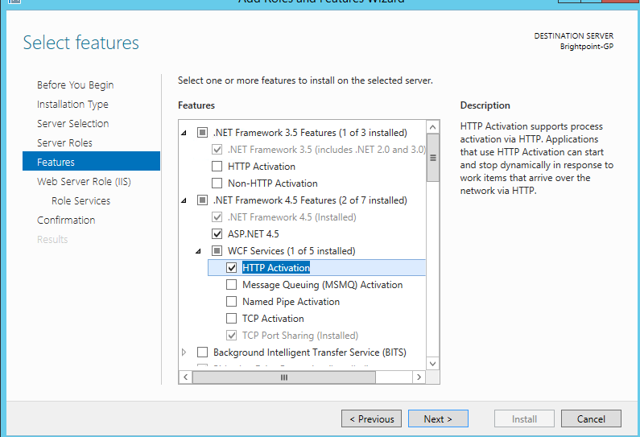Uncheck the ASP.NET 4.5 feature
The image size is (640, 437).
[217, 234]
